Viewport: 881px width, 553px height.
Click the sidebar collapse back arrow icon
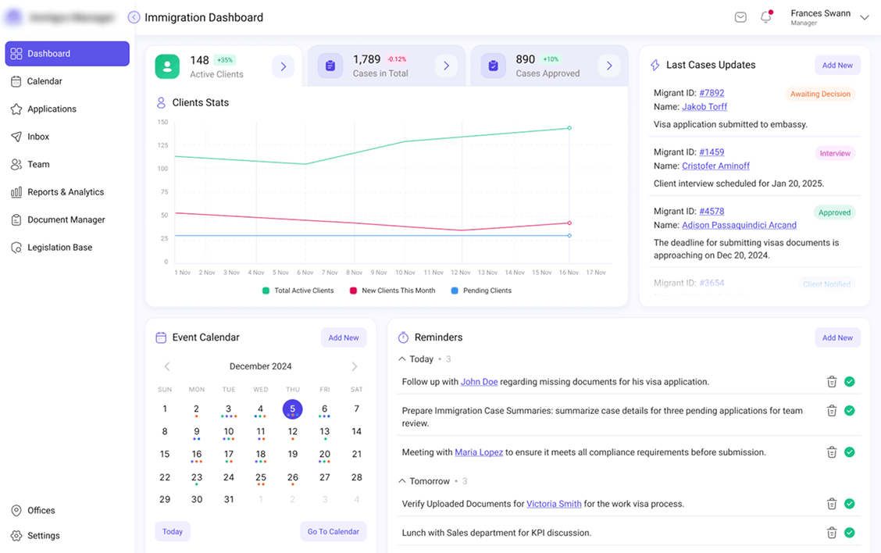click(134, 17)
